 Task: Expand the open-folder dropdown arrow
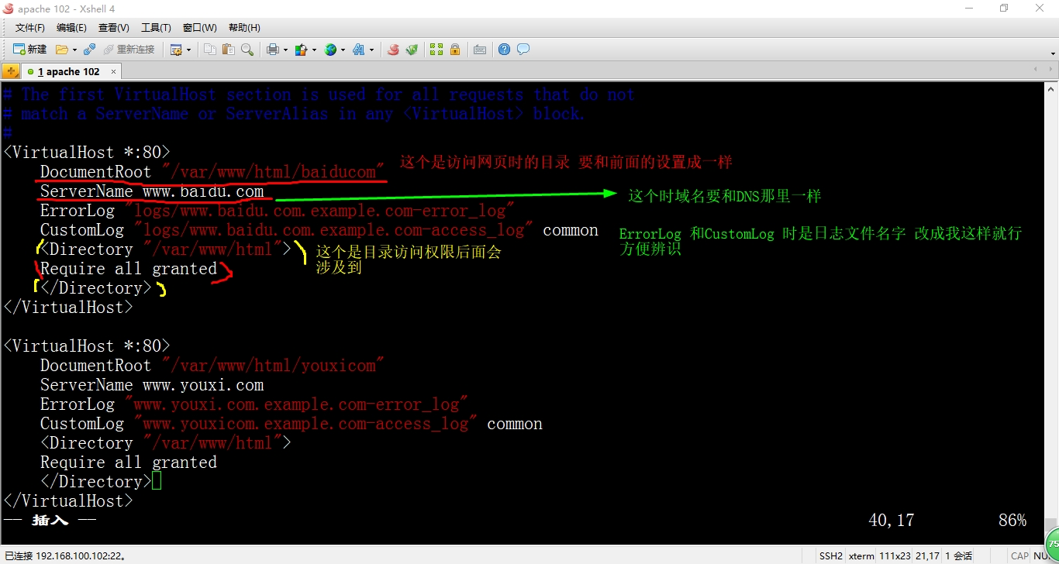[x=74, y=50]
